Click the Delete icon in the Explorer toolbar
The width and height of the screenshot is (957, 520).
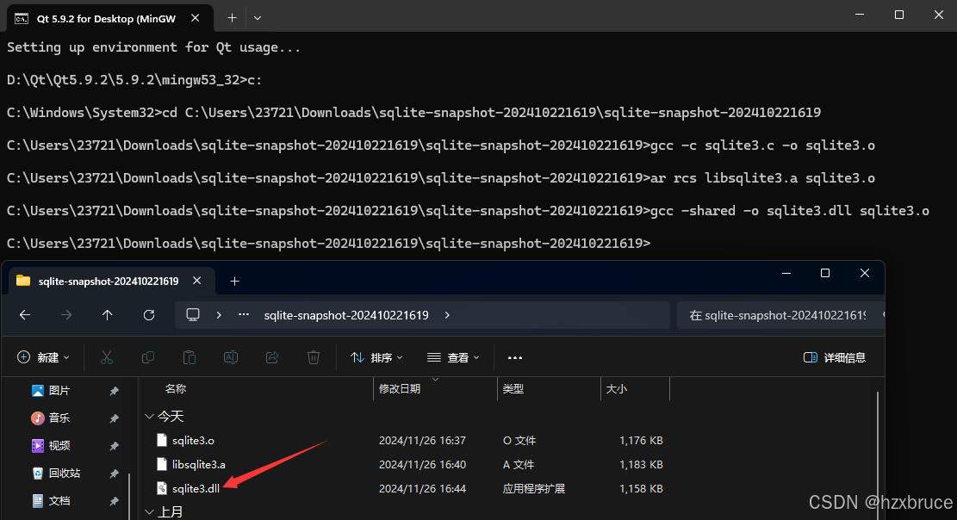[x=313, y=357]
